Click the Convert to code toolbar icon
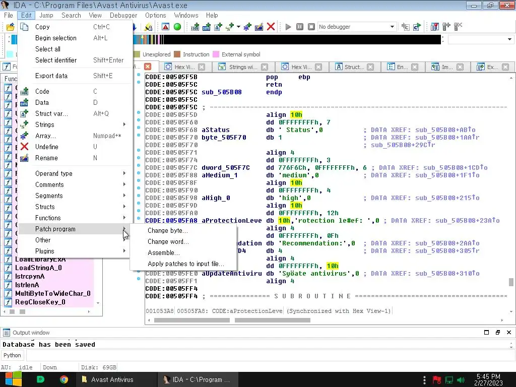Image resolution: width=516 pixels, height=387 pixels. 195,27
